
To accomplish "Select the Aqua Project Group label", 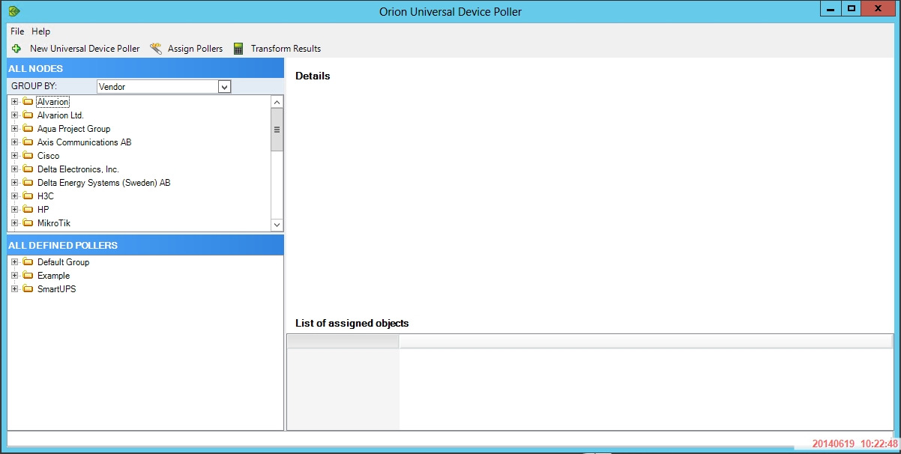I will (x=73, y=129).
